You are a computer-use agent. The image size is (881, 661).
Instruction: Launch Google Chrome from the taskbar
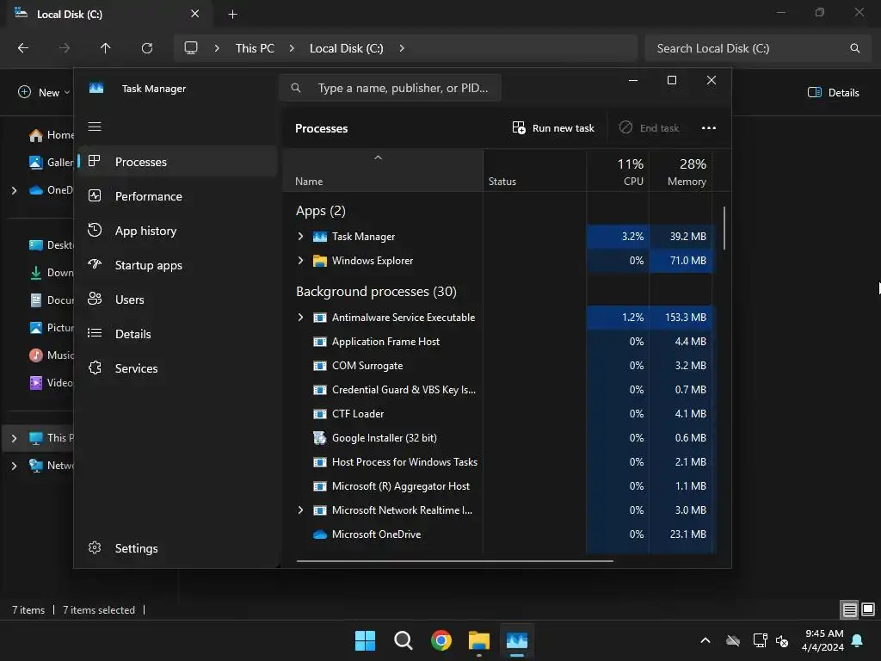coord(441,640)
